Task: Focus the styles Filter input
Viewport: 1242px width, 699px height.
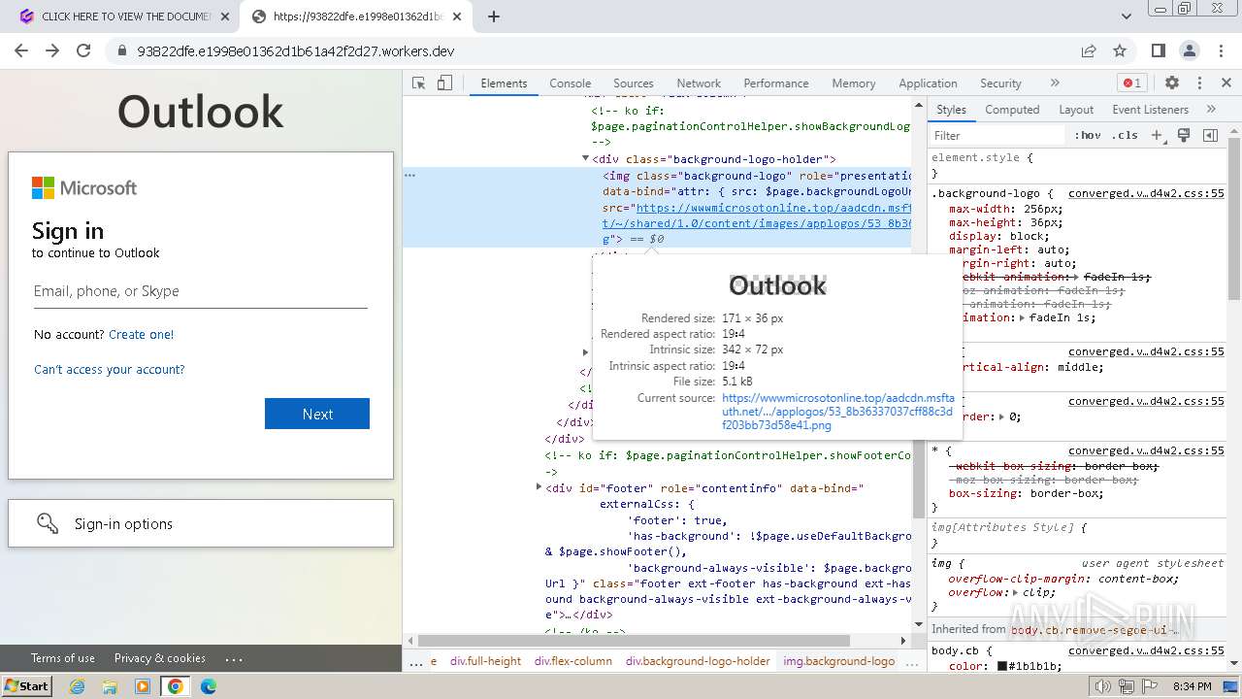Action: tap(997, 136)
